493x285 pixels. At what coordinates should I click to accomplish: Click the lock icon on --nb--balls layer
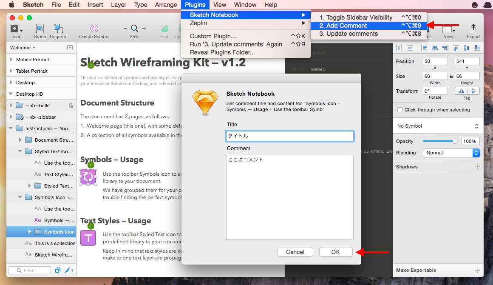click(x=71, y=105)
